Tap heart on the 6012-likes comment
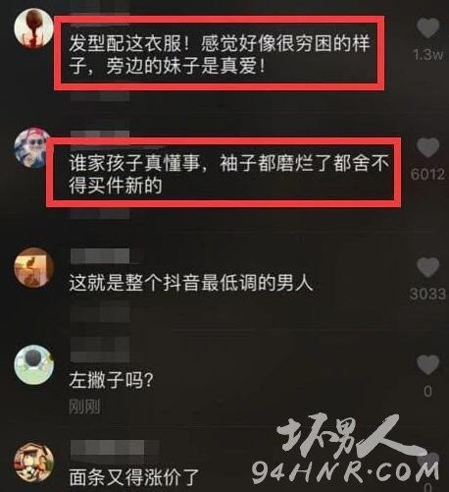Screen dimensions: 449x492 (x=428, y=147)
